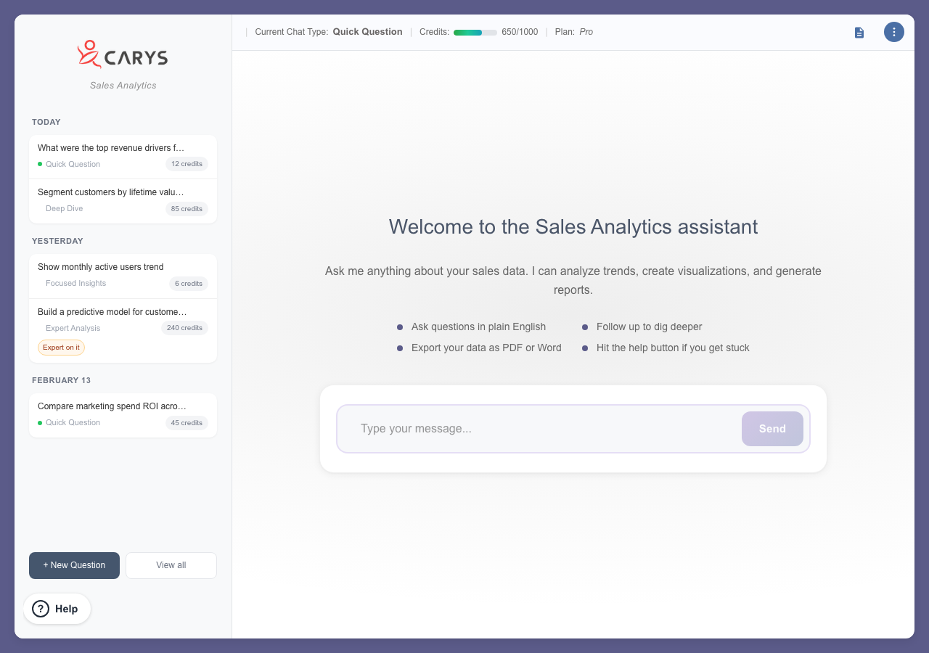Screen dimensions: 929x653
Task: Click the View all button
Action: [x=171, y=565]
